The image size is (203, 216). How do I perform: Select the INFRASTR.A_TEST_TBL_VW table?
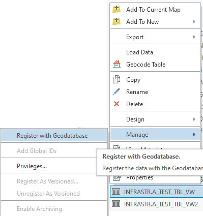click(x=156, y=192)
